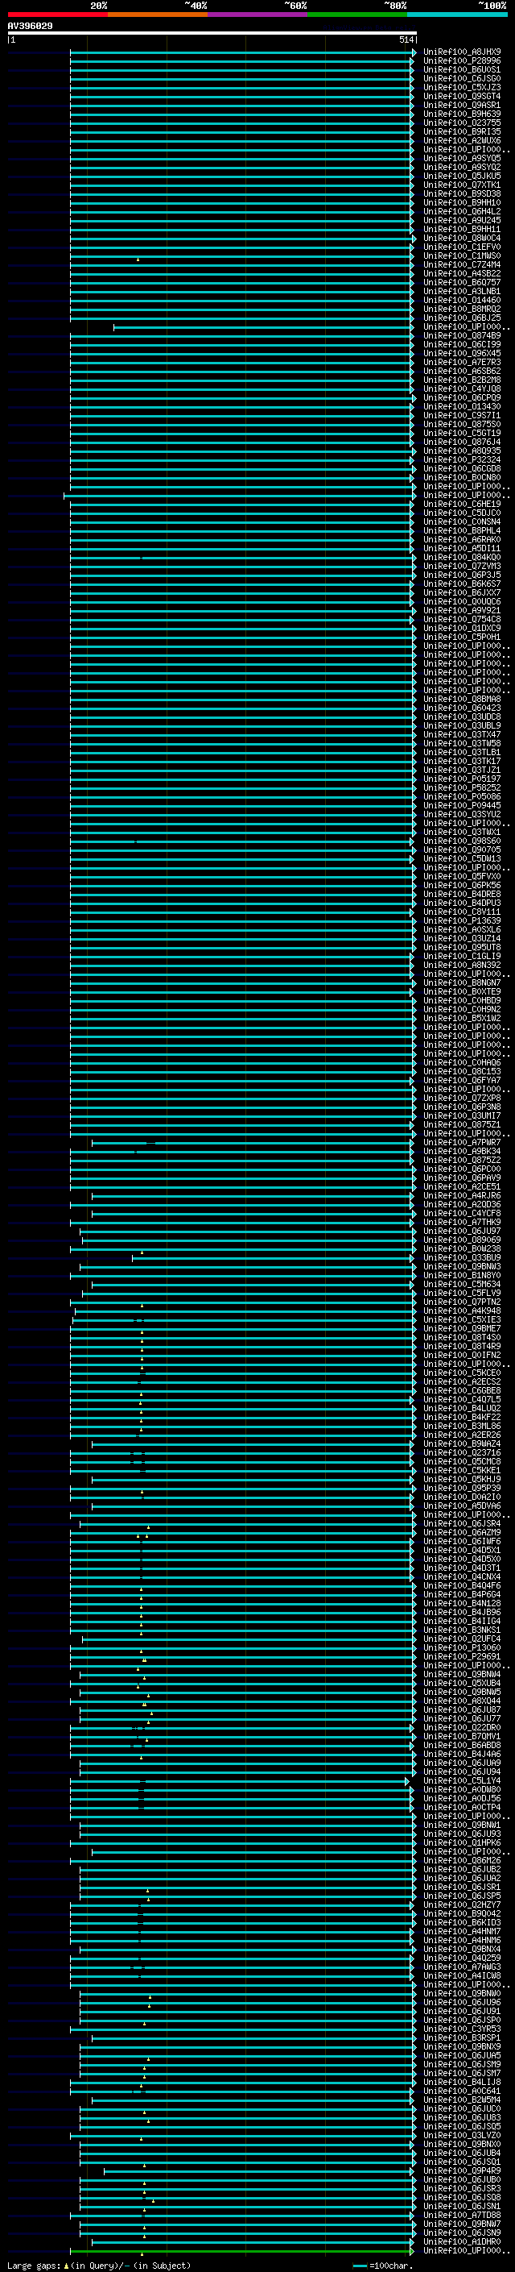This screenshot has width=515, height=2272.
Task: Select label UniRef100_Q0IFN2
Action: click(x=462, y=1355)
